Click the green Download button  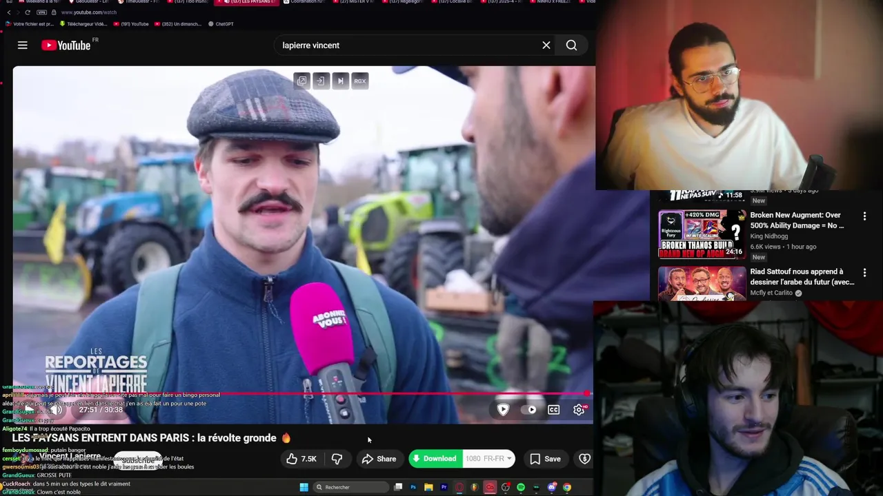(x=435, y=459)
